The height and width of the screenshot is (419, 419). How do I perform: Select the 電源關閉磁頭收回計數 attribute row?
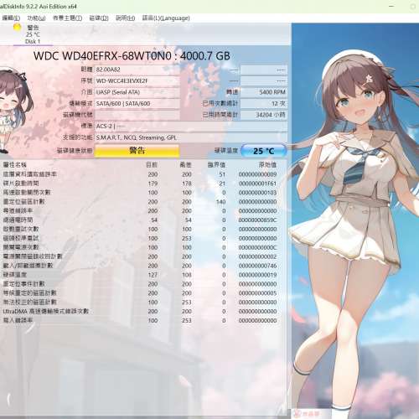coord(143,256)
